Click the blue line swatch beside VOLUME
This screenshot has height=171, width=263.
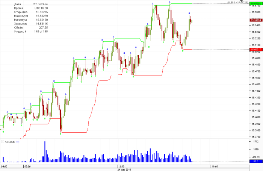tap(18, 142)
